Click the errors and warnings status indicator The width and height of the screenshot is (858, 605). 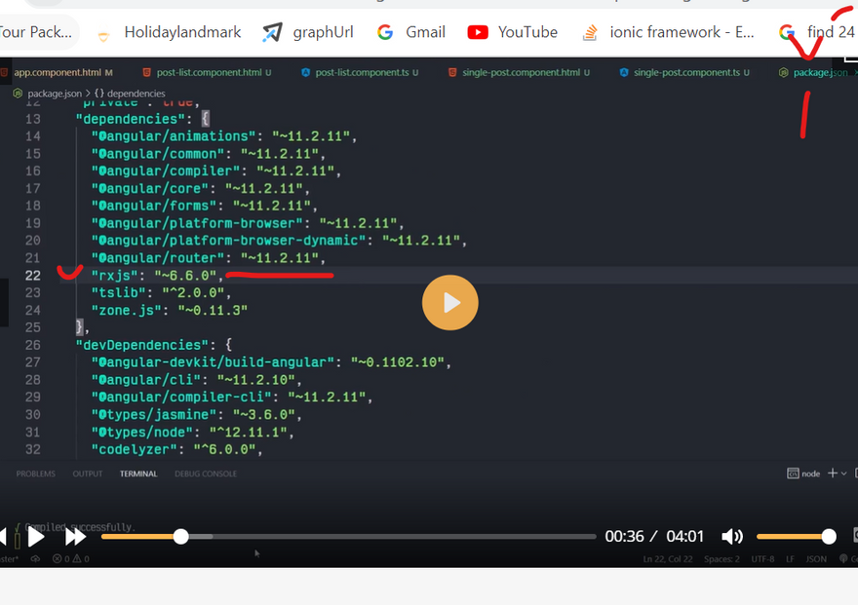pos(70,559)
